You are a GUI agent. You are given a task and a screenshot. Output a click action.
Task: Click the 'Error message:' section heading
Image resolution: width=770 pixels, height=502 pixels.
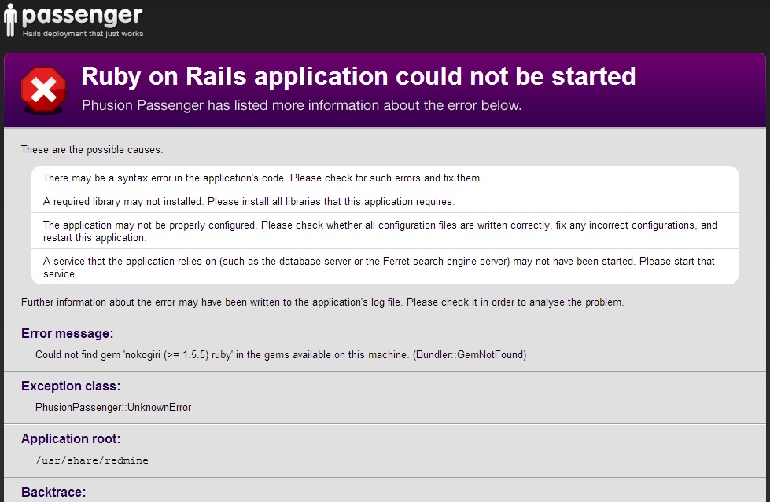(68, 334)
